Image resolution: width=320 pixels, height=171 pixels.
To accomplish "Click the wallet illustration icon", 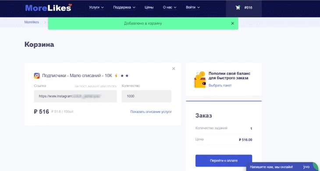I will (200, 80).
